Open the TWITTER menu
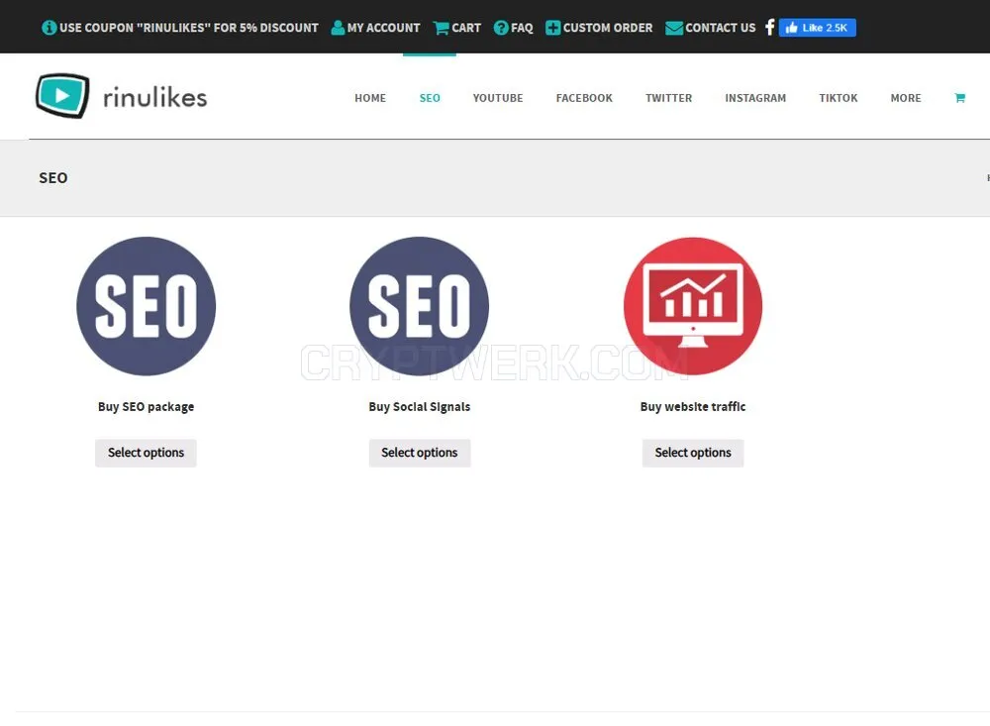Viewport: 990px width, 726px height. click(668, 98)
